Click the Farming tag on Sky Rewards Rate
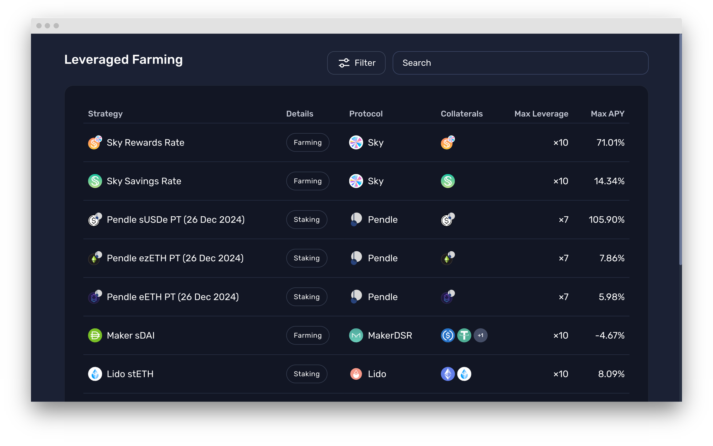Viewport: 713px width, 446px height. (x=307, y=143)
